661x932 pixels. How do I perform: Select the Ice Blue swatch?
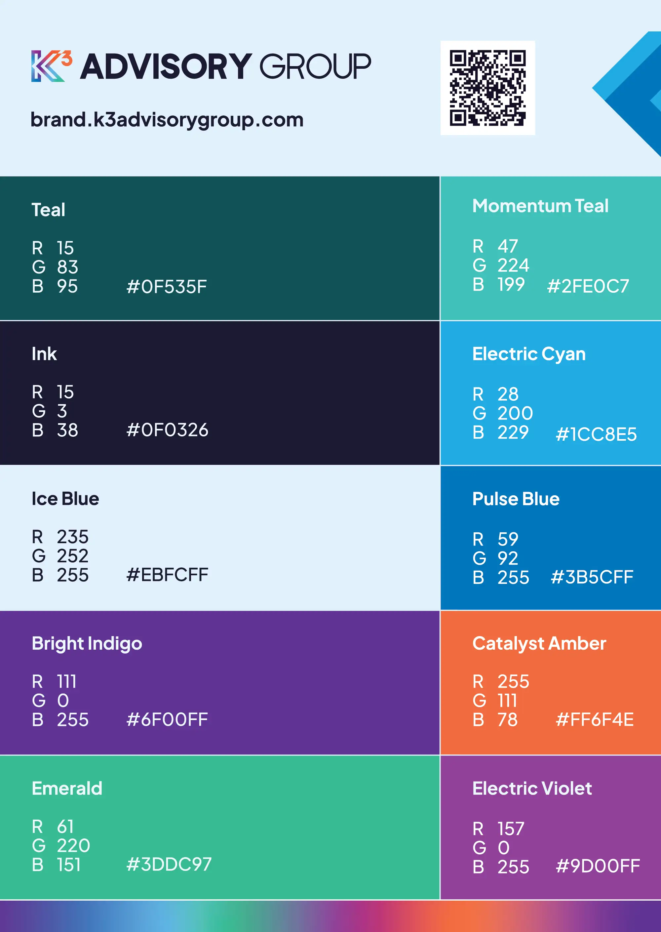[220, 538]
